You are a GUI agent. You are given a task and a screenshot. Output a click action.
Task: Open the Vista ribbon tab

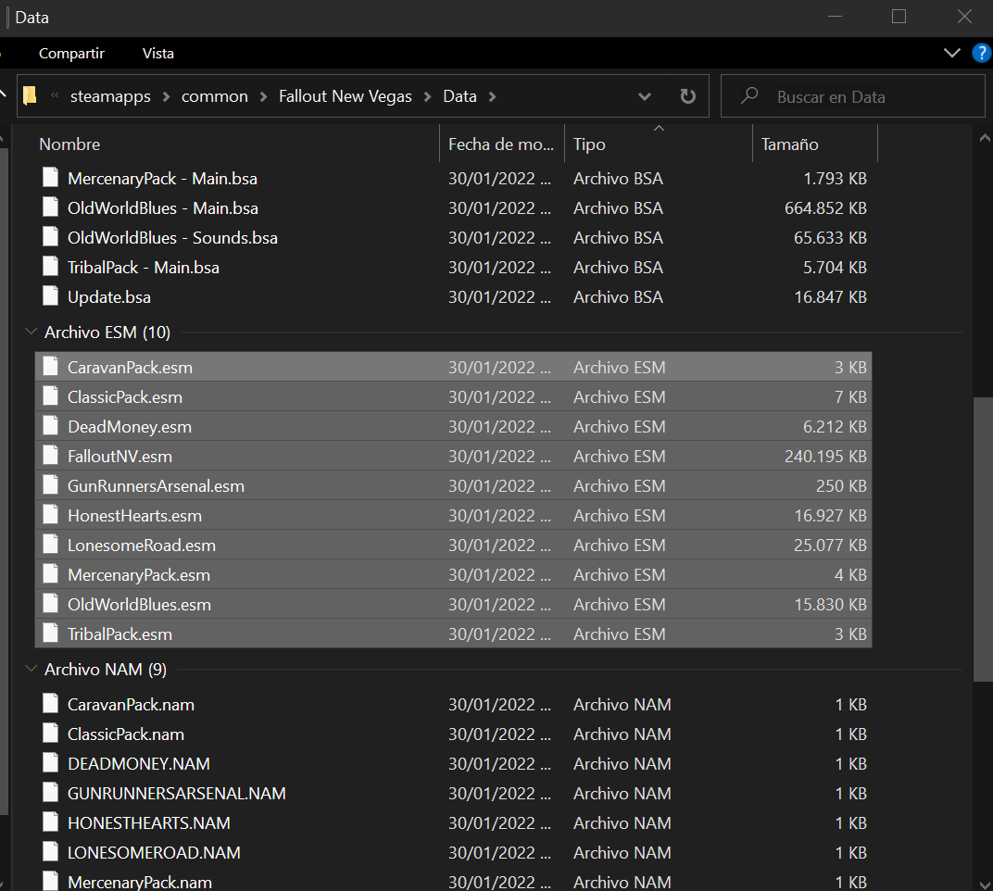[158, 54]
